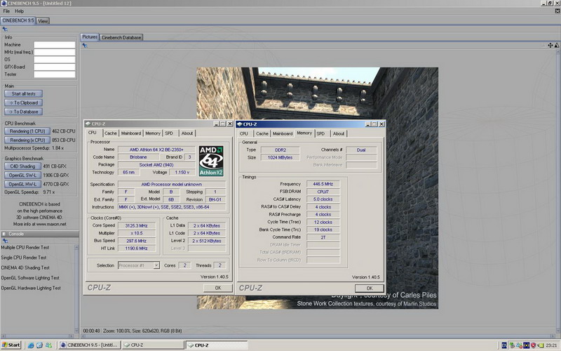Image resolution: width=561 pixels, height=351 pixels.
Task: Click the third quick launch icon
Action: click(48, 345)
